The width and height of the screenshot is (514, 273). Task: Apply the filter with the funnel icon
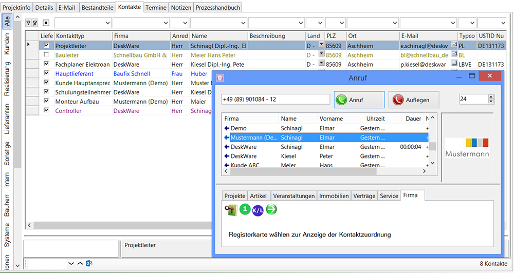(x=28, y=23)
